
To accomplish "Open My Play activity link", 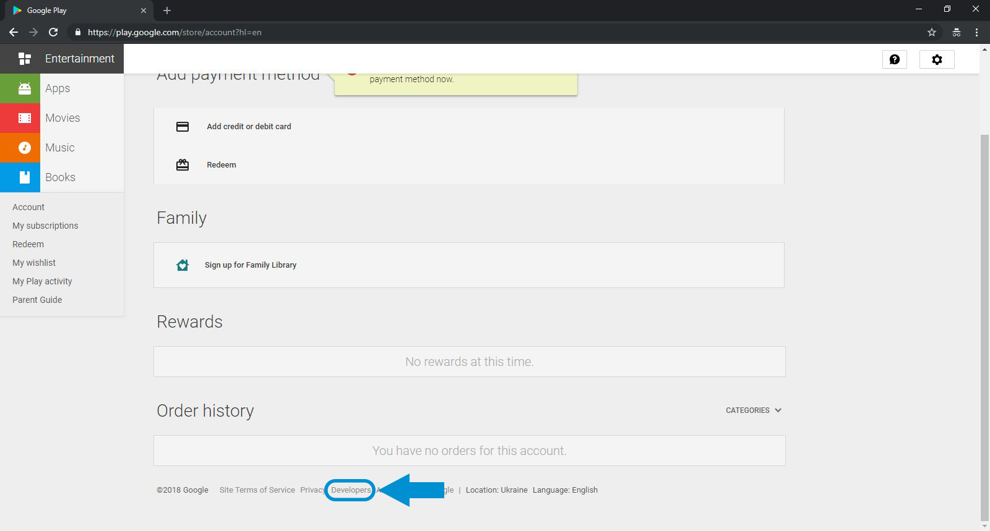I will click(x=42, y=281).
